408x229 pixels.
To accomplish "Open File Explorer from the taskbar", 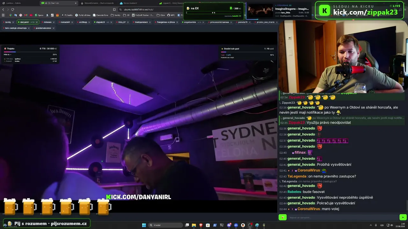I will tap(194, 225).
